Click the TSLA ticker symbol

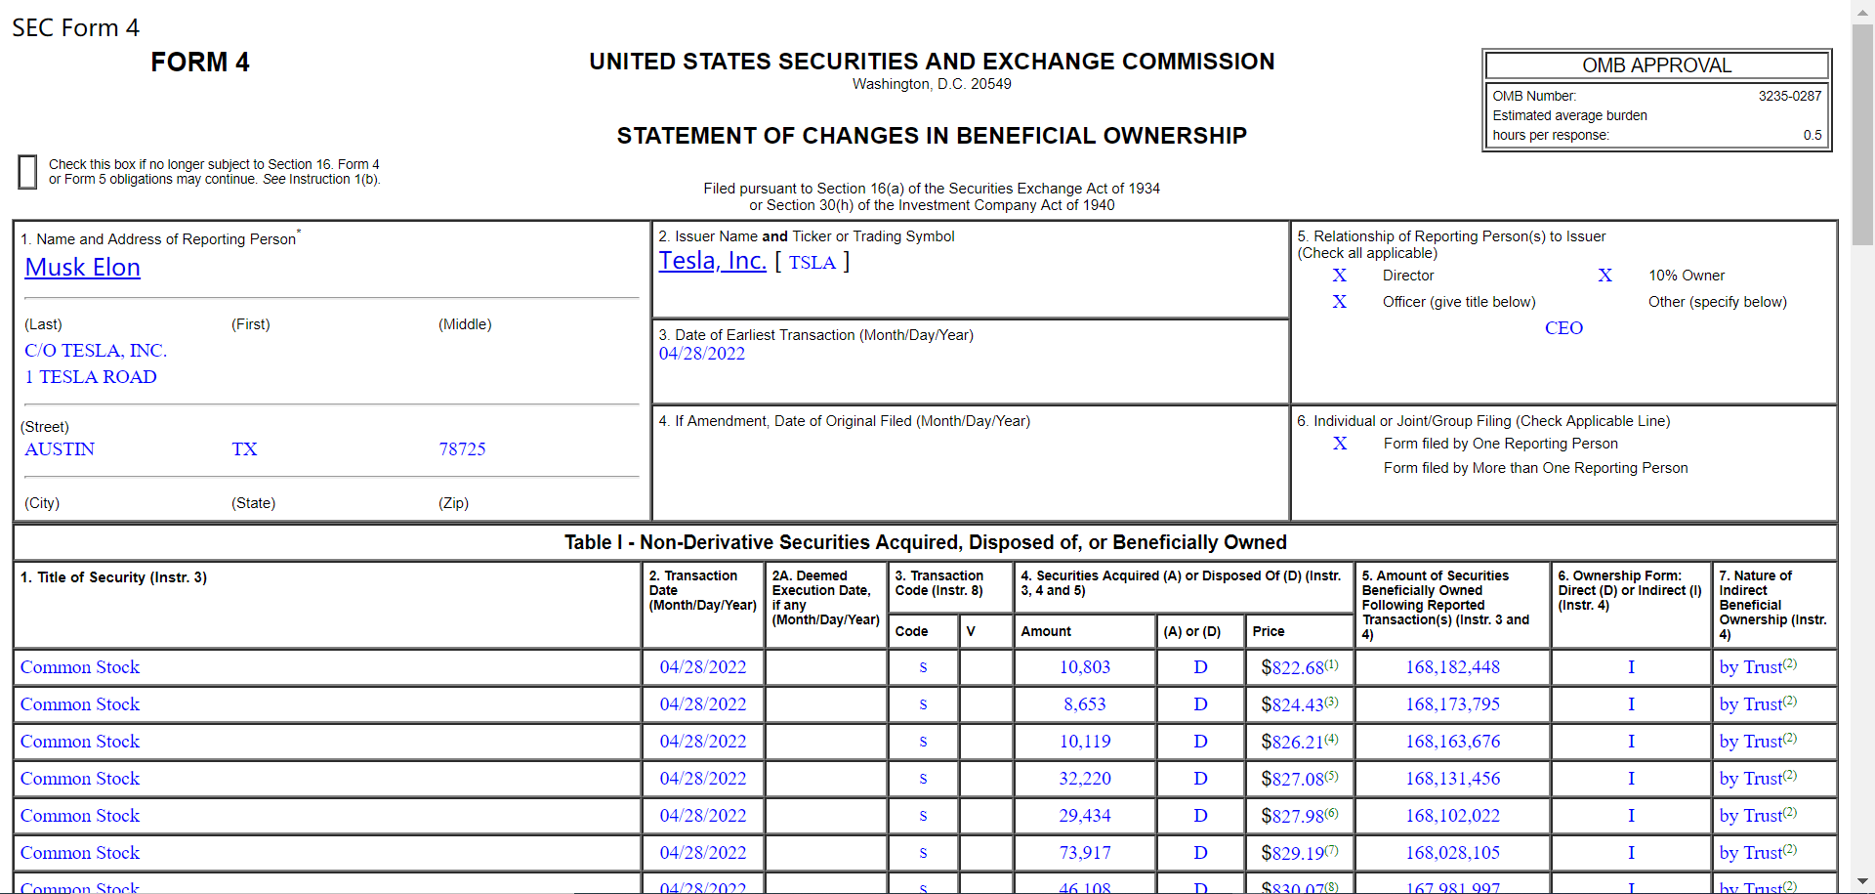click(x=812, y=263)
